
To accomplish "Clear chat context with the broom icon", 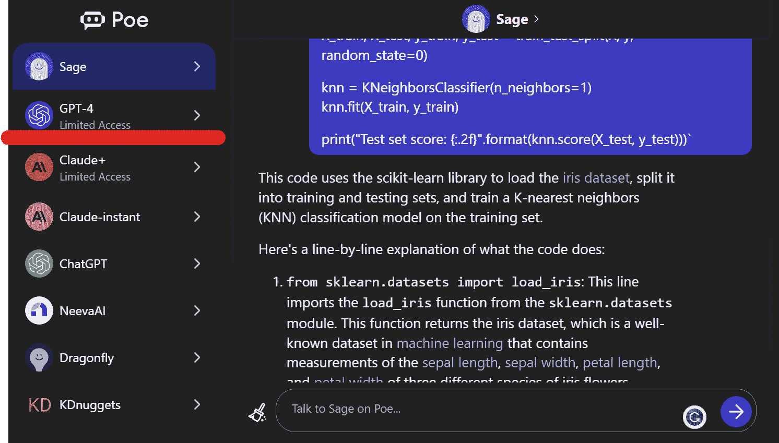I will [257, 412].
